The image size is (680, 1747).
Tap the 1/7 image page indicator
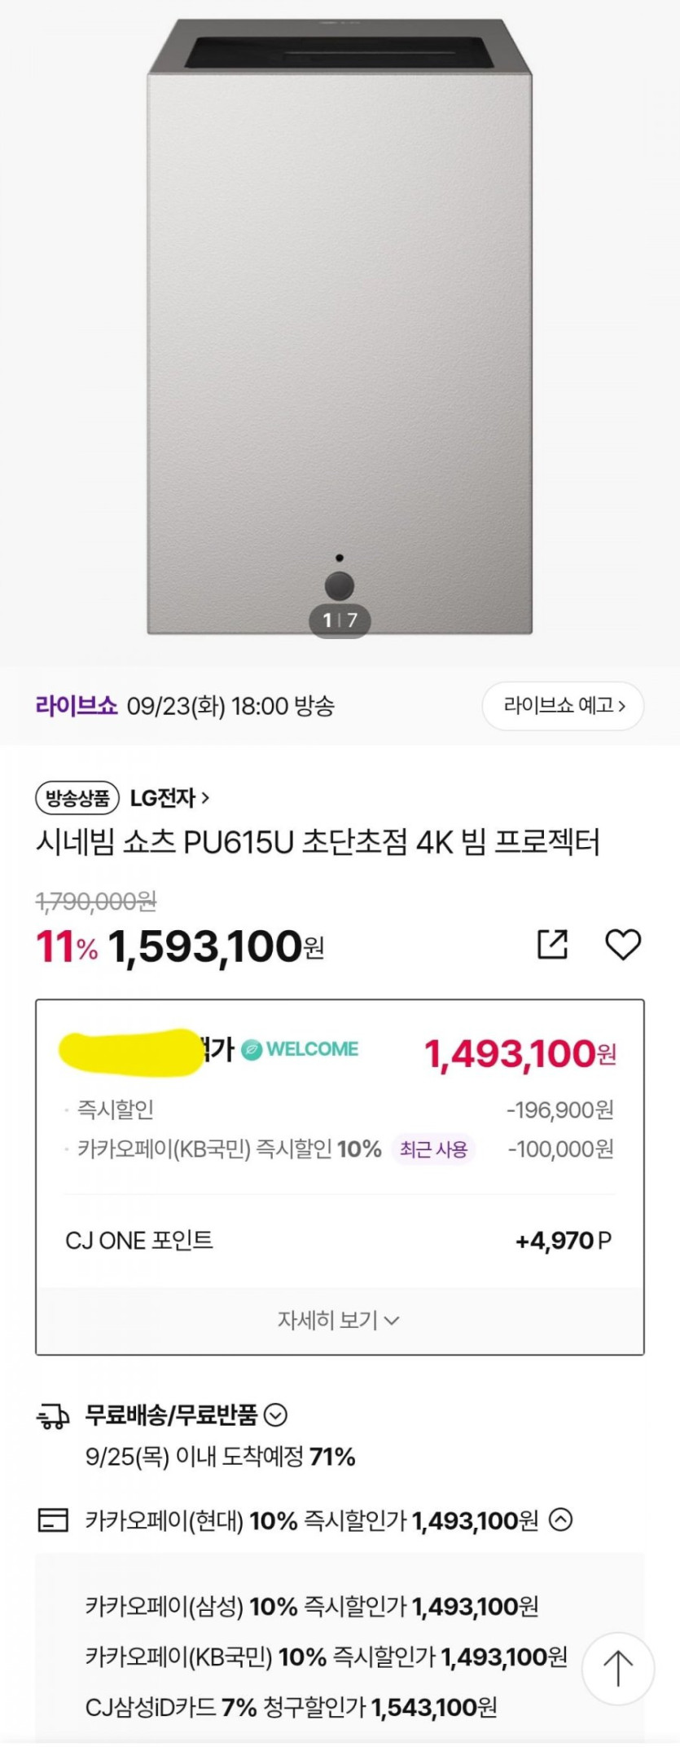click(x=340, y=620)
